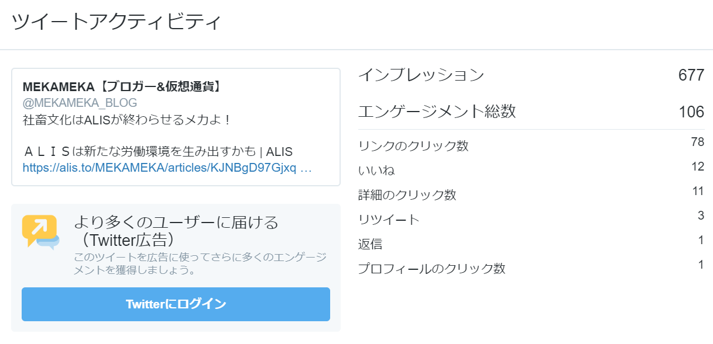The width and height of the screenshot is (713, 344).
Task: Click the impressions count 677
Action: 691,75
